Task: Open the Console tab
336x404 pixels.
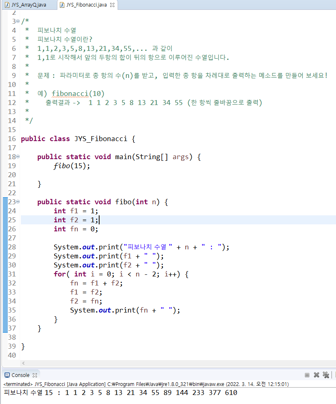Action: pyautogui.click(x=20, y=375)
